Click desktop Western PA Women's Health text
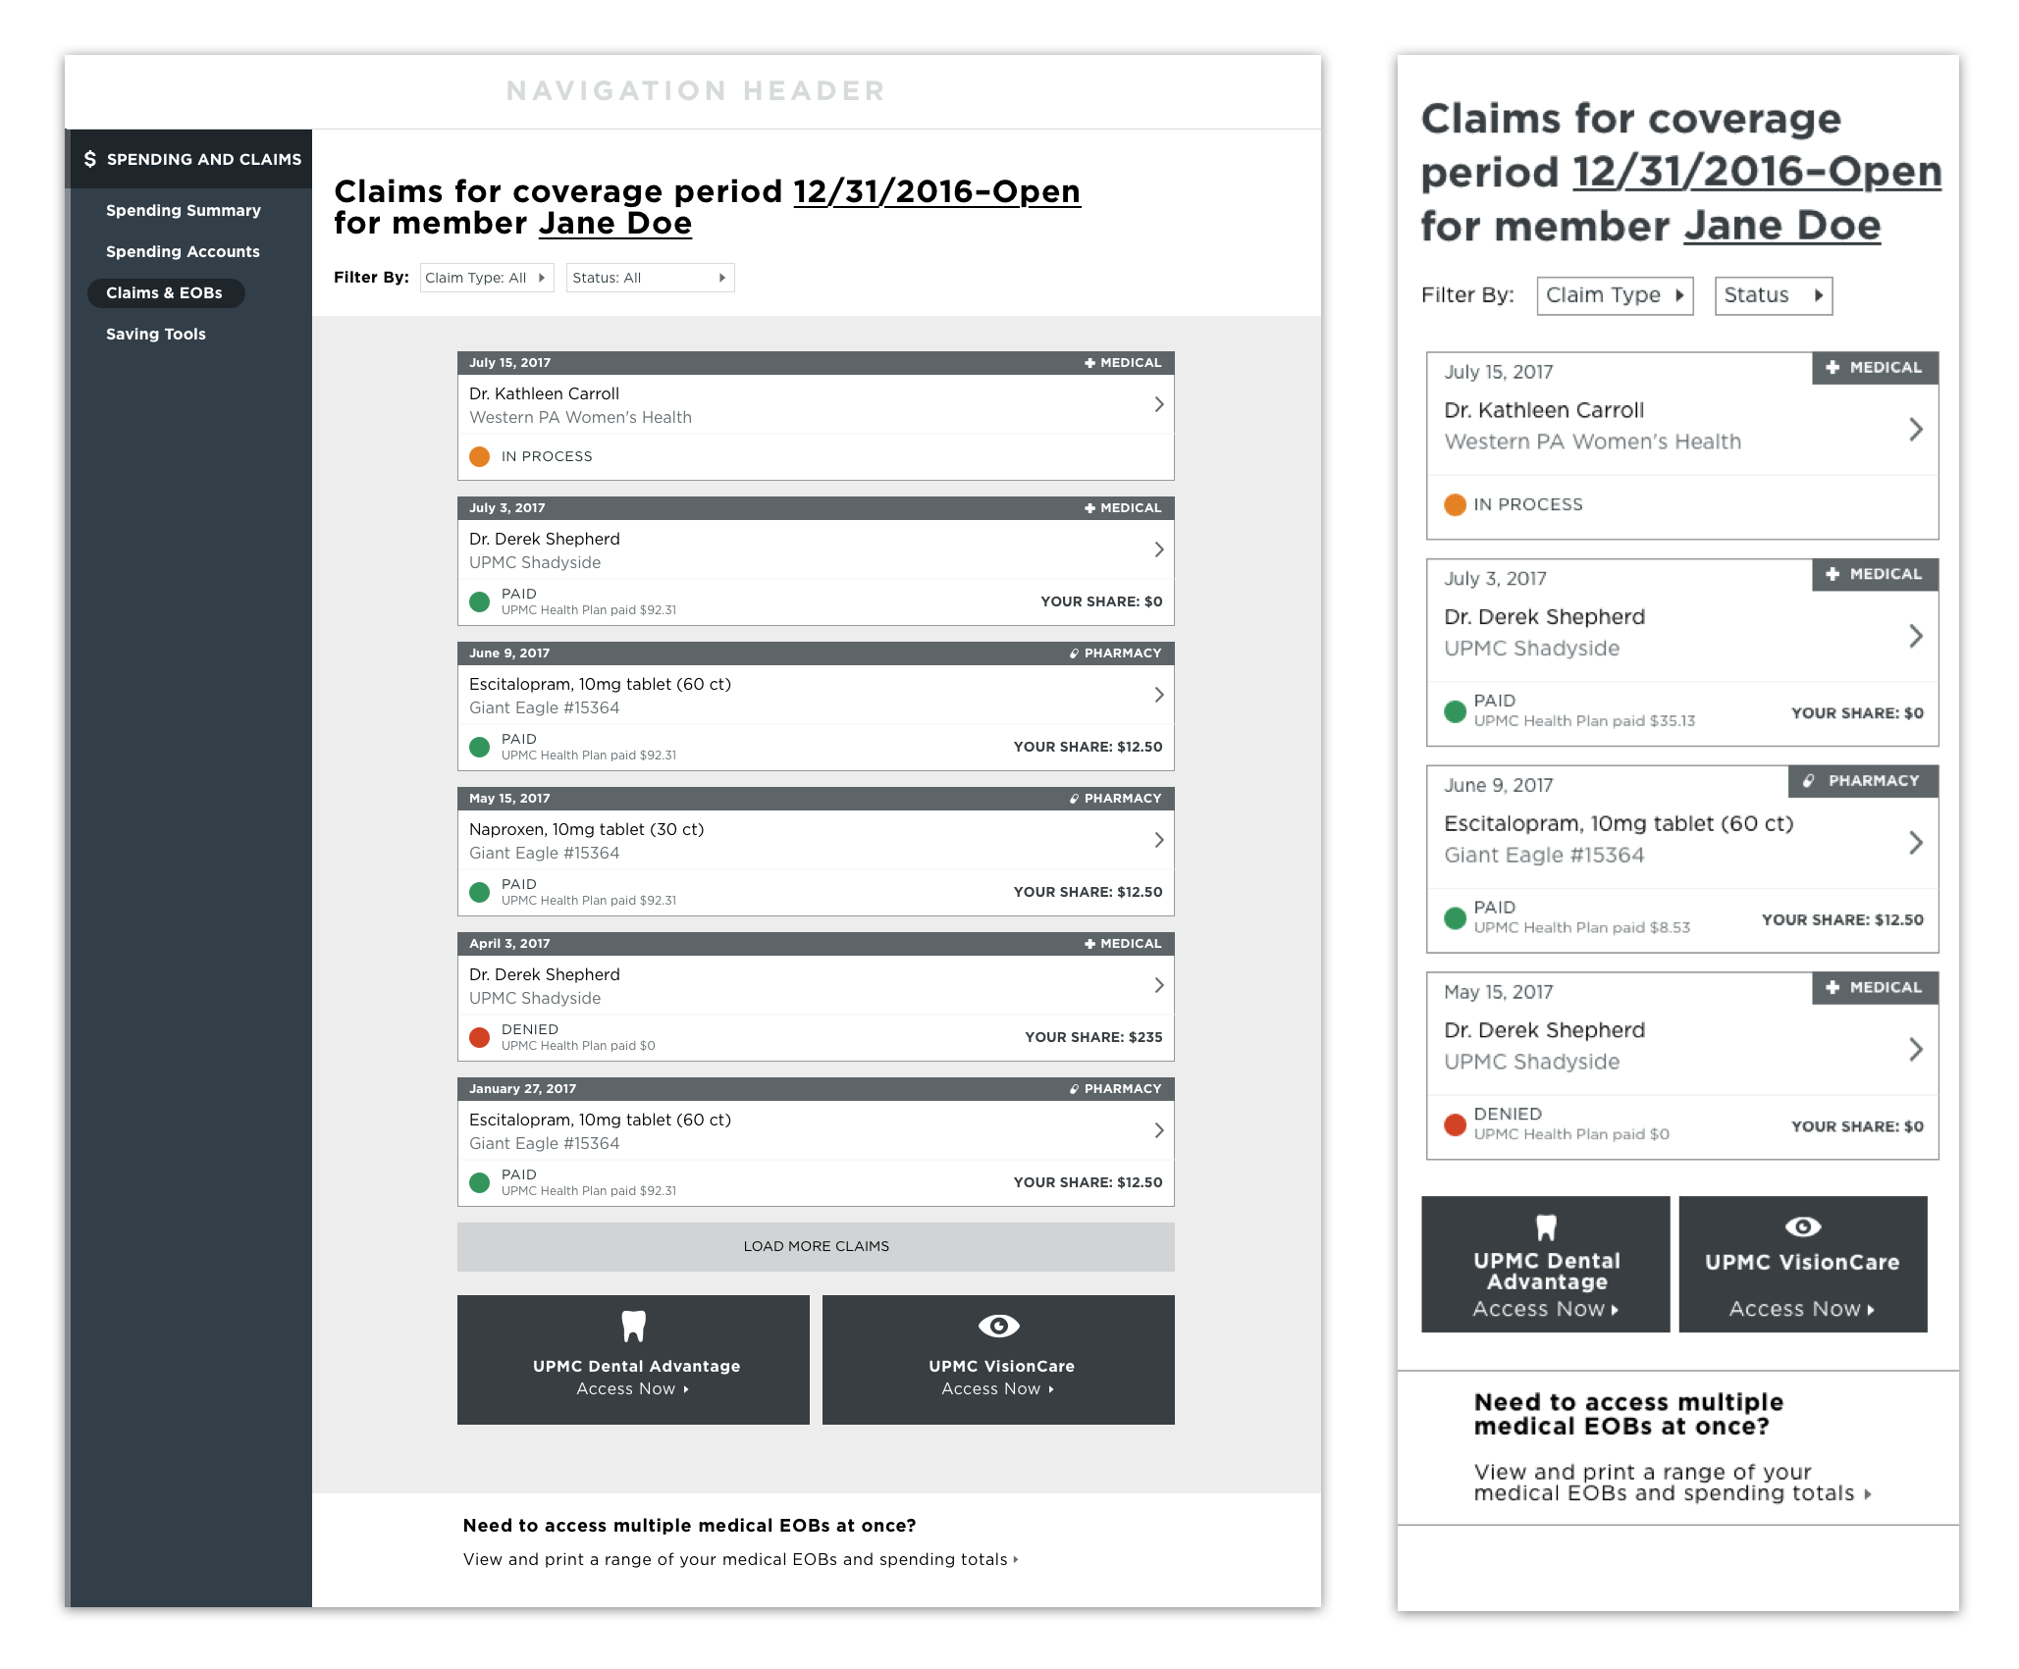2019x1669 pixels. tap(580, 418)
